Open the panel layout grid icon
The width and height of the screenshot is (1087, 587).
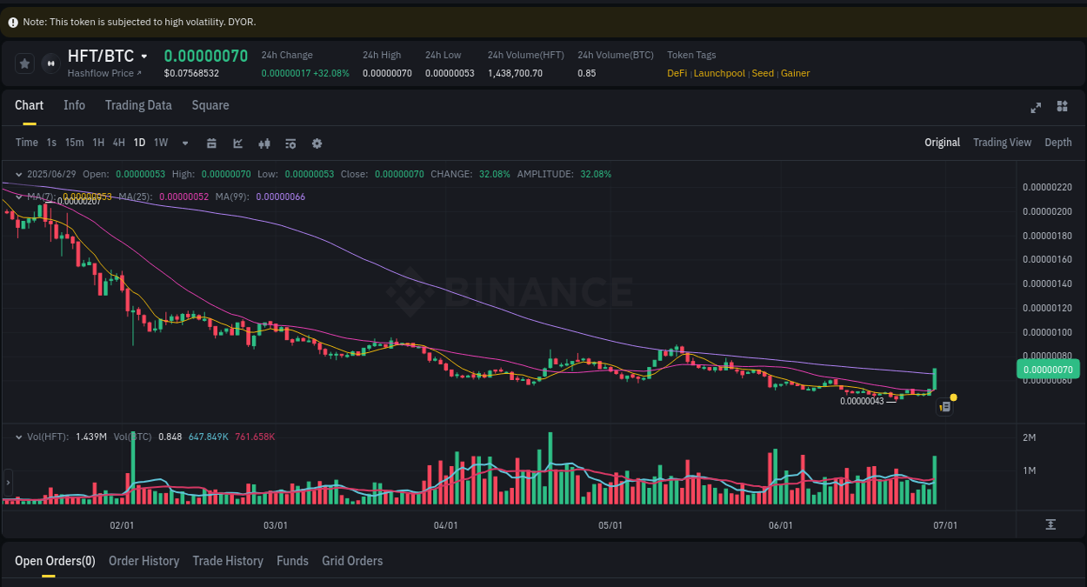pos(1062,106)
